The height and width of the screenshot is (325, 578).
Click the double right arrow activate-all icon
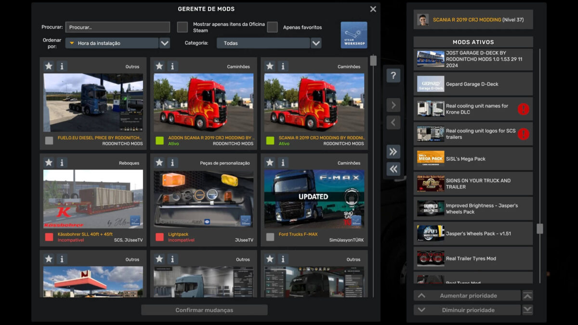[x=393, y=152]
